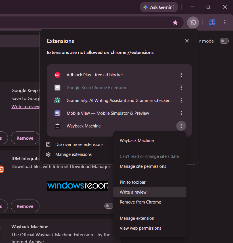Image resolution: width=233 pixels, height=243 pixels.
Task: Choose View web permissions
Action: tap(150, 228)
